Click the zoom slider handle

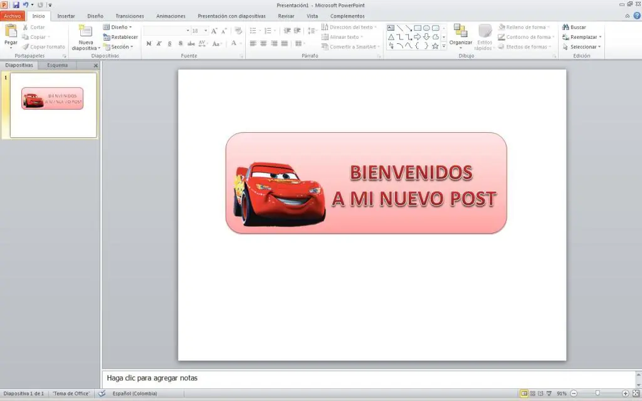[597, 393]
